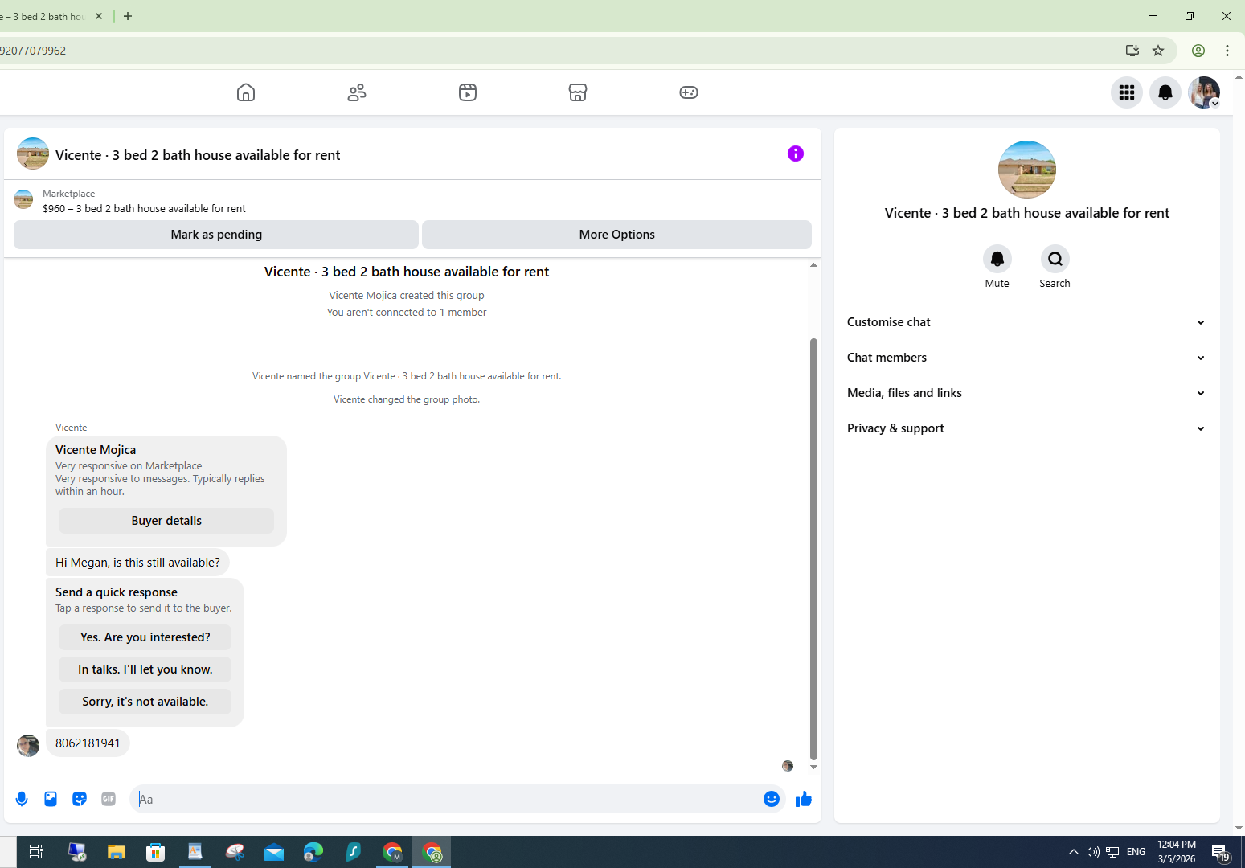Open Task View on the taskbar

coord(36,852)
